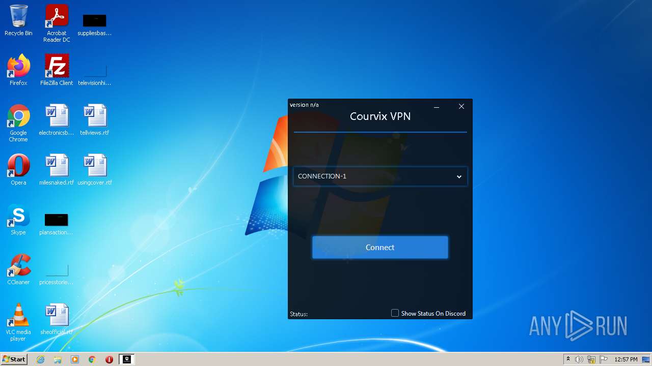Image resolution: width=652 pixels, height=366 pixels.
Task: Open Action Center flag icon
Action: click(603, 359)
